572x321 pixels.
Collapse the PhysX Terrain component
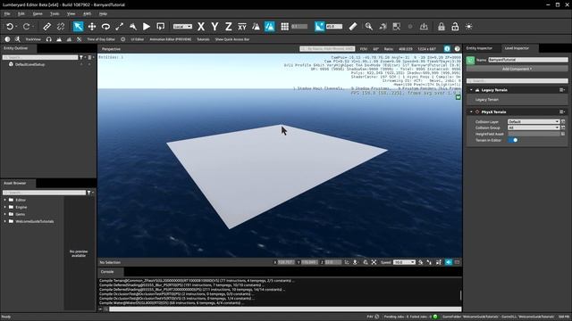pyautogui.click(x=471, y=111)
